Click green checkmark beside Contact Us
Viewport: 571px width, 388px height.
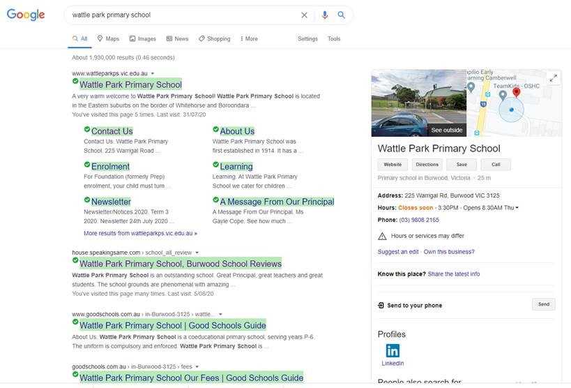pos(87,129)
